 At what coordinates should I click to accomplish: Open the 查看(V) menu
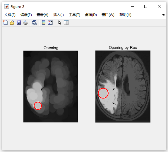[x=42, y=15]
